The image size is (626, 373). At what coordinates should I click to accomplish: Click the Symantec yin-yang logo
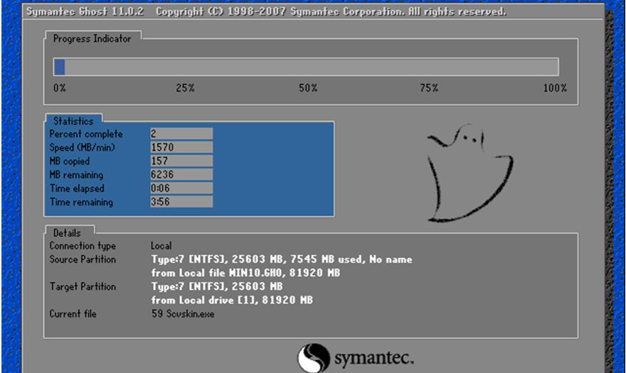314,358
